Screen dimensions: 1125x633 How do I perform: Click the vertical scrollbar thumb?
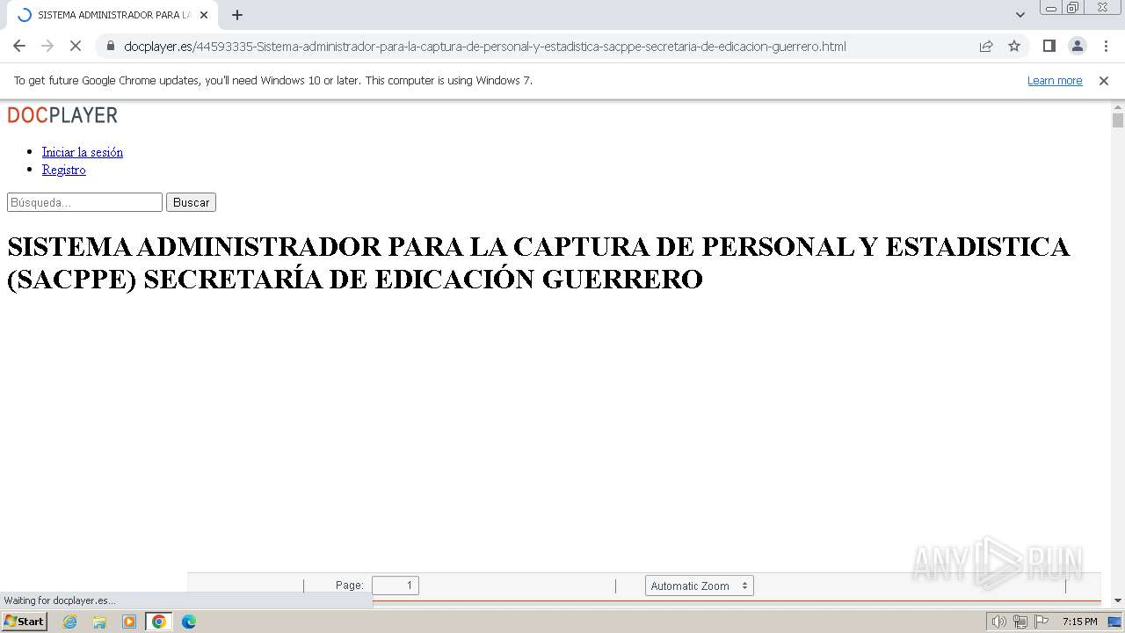point(1118,120)
